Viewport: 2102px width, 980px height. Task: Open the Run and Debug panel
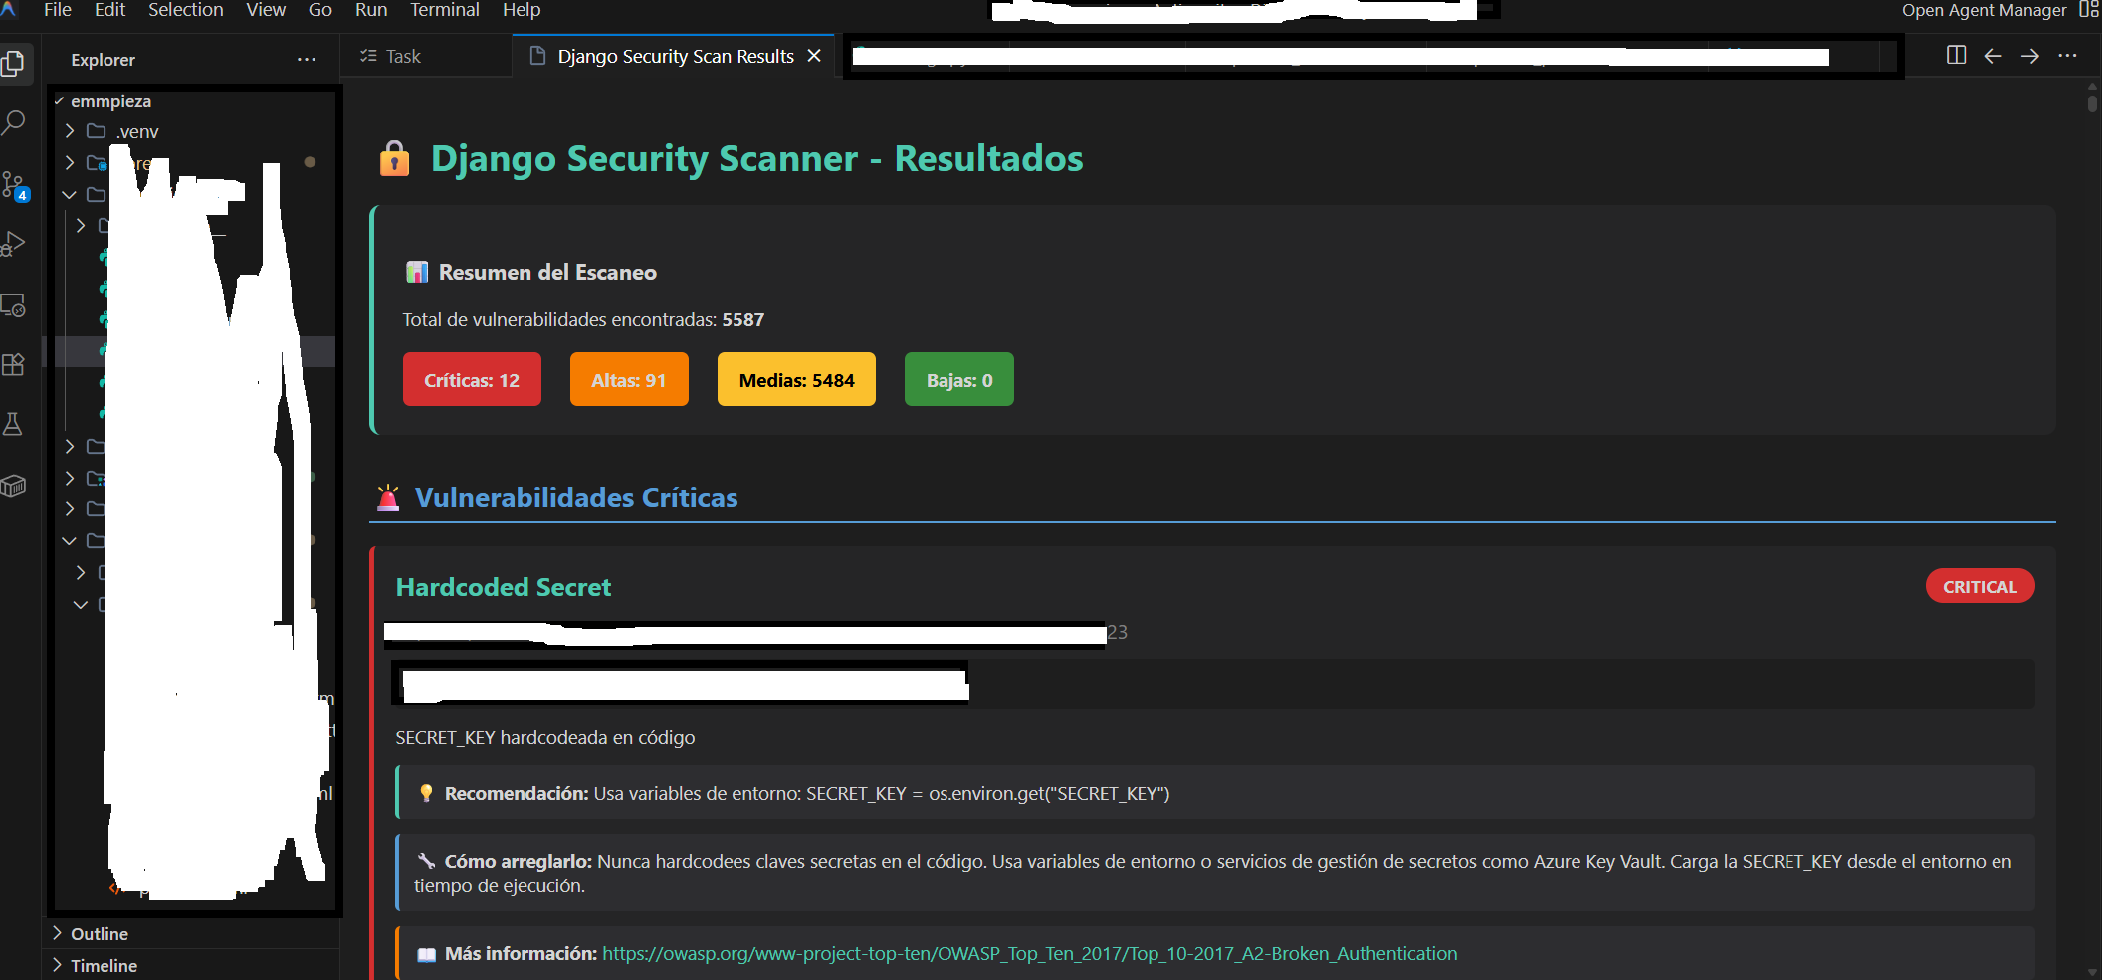15,244
